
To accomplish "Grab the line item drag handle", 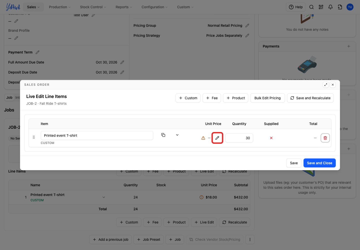I will tap(34, 137).
